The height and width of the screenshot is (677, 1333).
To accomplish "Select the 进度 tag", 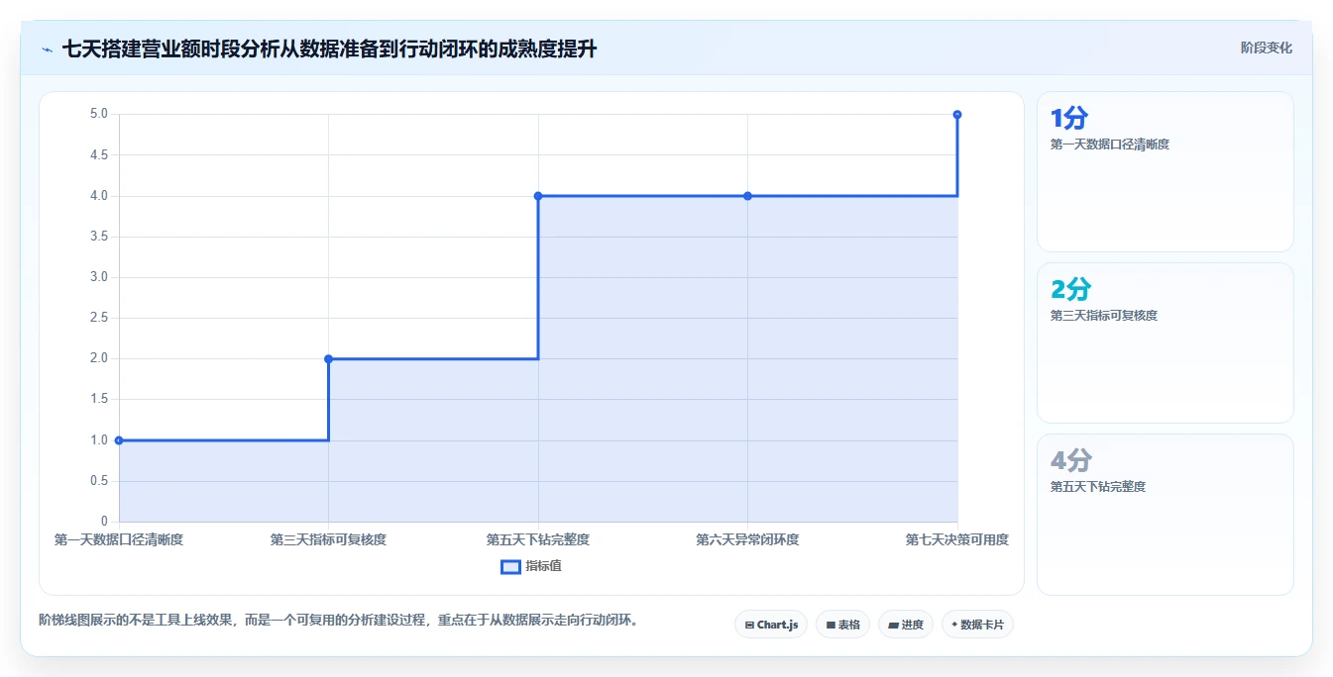I will [905, 625].
